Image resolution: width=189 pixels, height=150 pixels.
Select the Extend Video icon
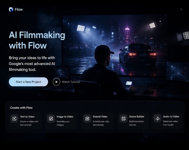click(x=87, y=119)
